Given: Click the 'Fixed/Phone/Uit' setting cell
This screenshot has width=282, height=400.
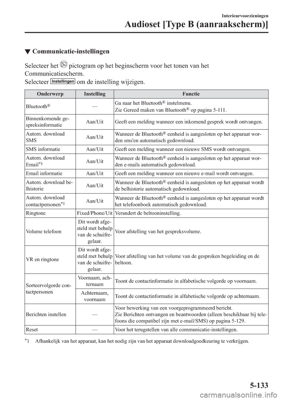Looking at the screenshot, I should pos(95,213).
